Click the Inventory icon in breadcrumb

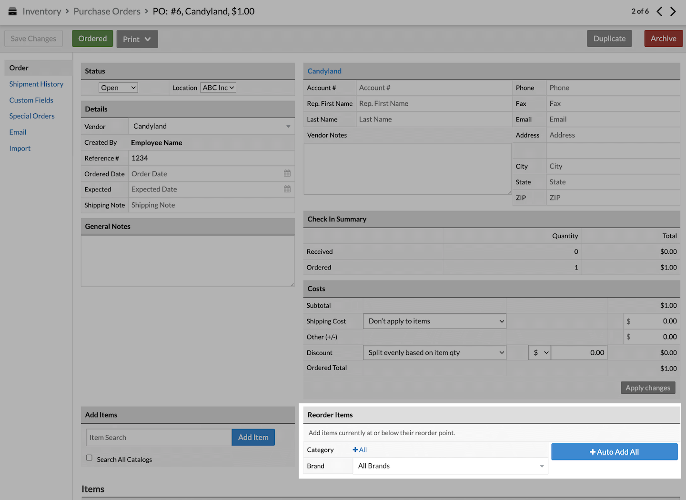coord(12,11)
